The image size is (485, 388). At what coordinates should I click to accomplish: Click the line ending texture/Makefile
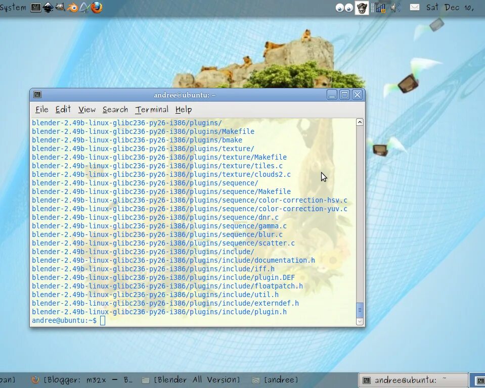[159, 157]
